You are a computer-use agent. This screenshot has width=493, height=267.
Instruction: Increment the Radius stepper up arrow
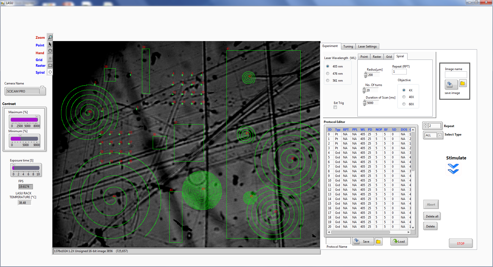pyautogui.click(x=365, y=73)
